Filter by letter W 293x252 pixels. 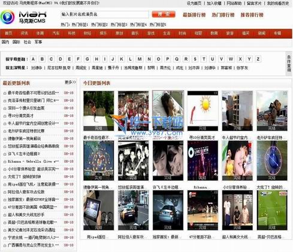(231, 59)
